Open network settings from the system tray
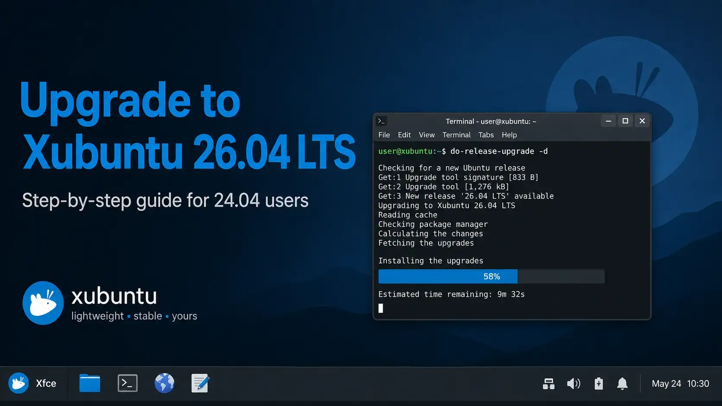 coord(548,383)
